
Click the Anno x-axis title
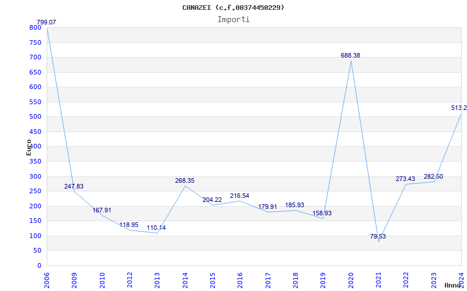pos(453,285)
